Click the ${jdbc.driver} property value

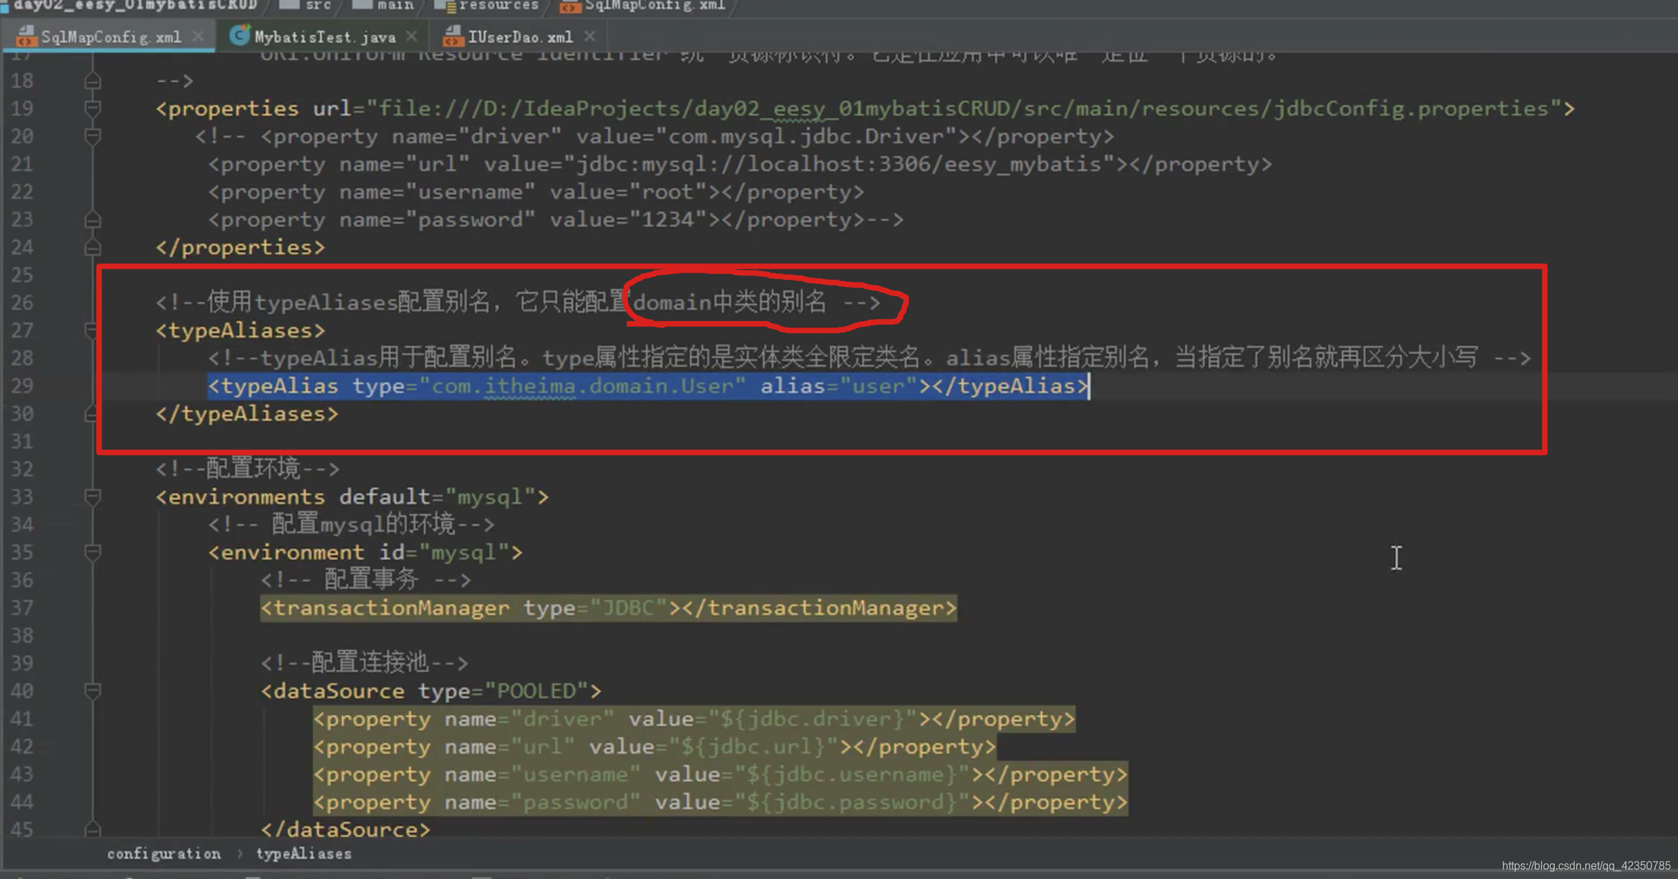pyautogui.click(x=813, y=718)
